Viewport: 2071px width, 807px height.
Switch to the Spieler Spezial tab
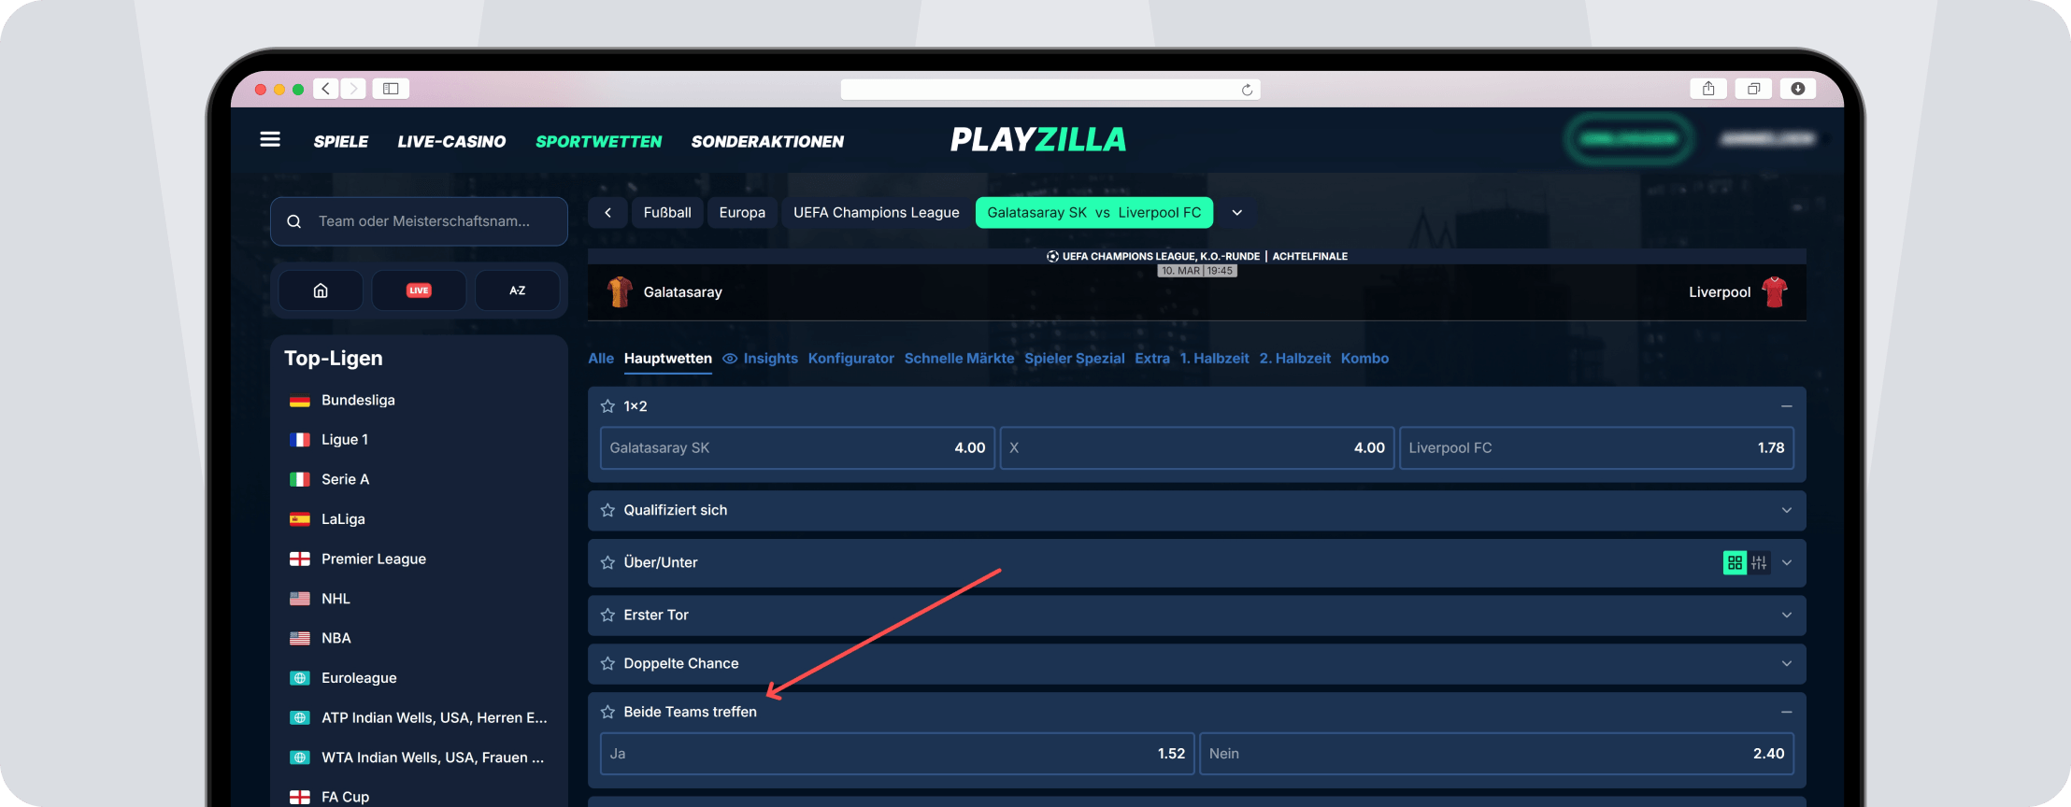click(x=1074, y=359)
